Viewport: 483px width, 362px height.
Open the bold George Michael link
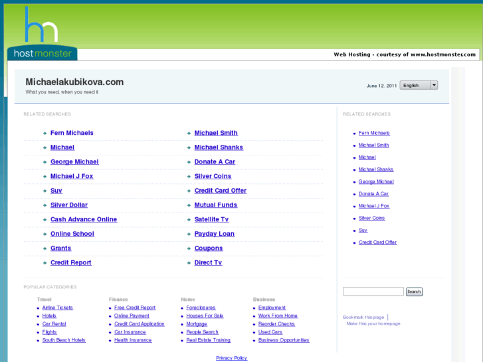[x=74, y=162]
